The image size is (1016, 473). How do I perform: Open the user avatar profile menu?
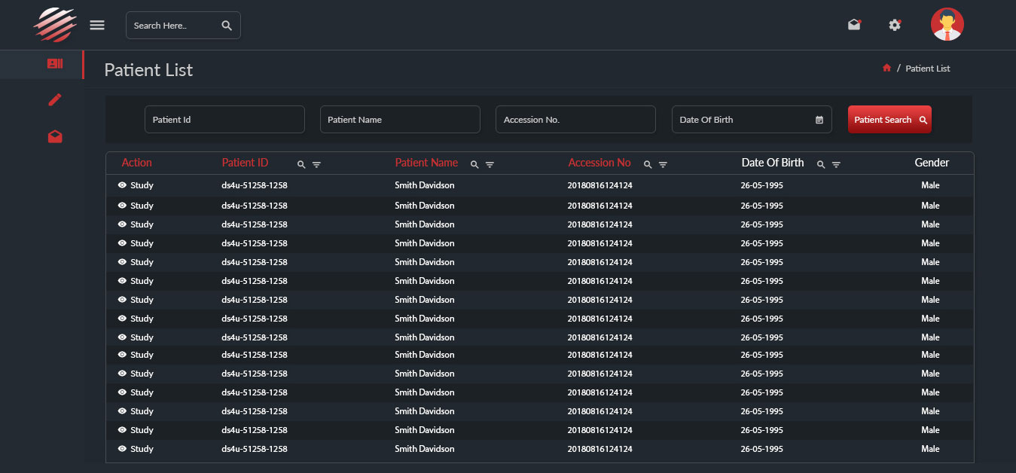pyautogui.click(x=947, y=24)
